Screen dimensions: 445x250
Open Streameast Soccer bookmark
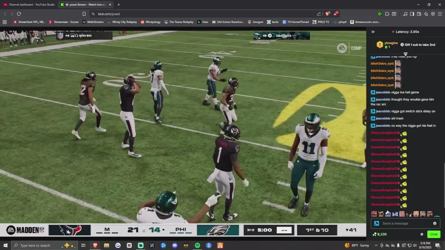point(64,22)
